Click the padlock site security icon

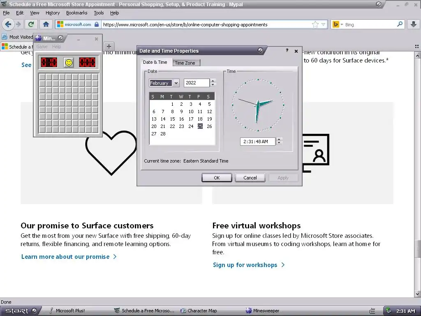[97, 24]
